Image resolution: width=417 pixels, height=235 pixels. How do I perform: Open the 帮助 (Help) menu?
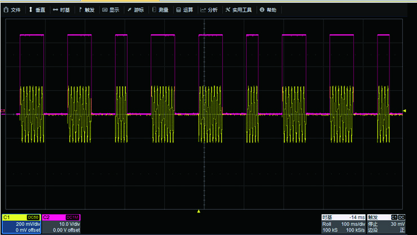[268, 10]
